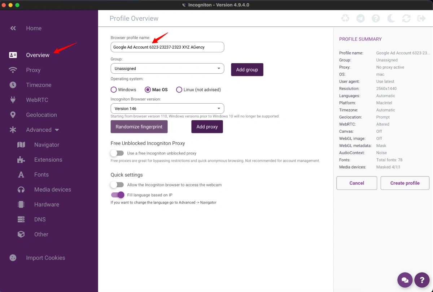
Task: Switch to dark mode with the moon icon
Action: tap(391, 18)
